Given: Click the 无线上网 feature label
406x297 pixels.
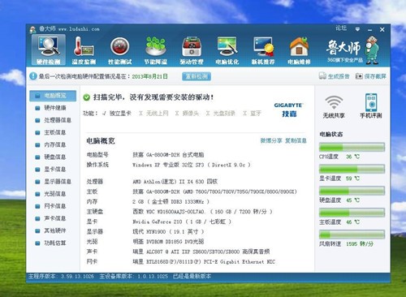Looking at the screenshot, I should point(158,114).
